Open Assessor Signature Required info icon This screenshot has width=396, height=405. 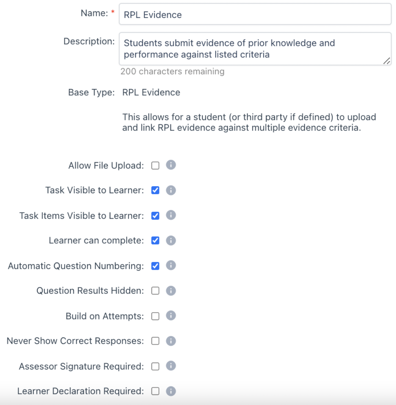coord(171,366)
